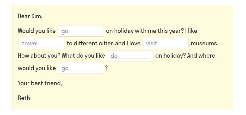The height and width of the screenshot is (115, 246).
Task: Click the "on holiday? And where" text
Action: tap(185, 56)
